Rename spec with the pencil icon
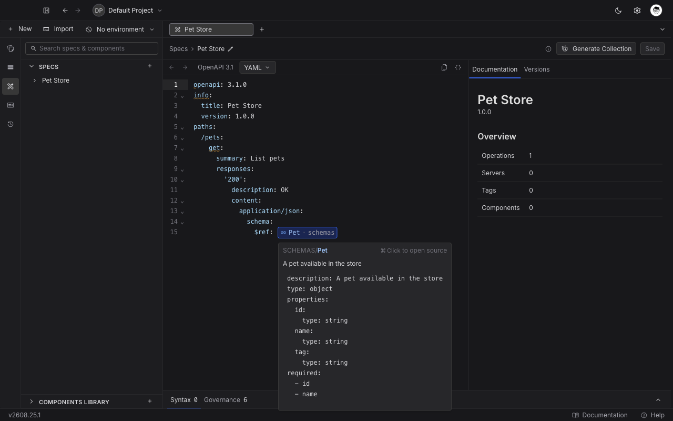Screen dimensions: 673x421 pyautogui.click(x=230, y=49)
